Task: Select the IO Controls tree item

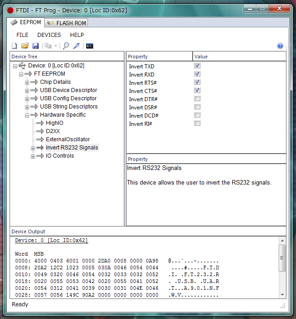Action: (x=60, y=156)
